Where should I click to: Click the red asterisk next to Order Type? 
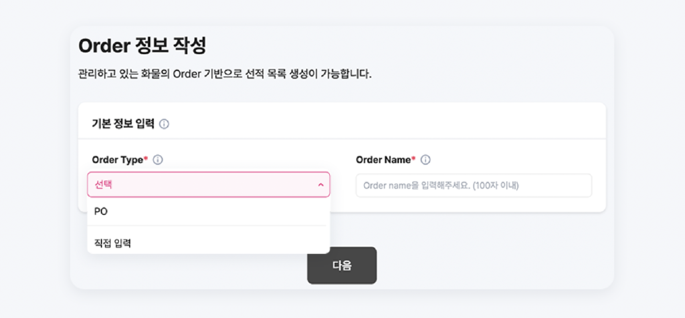145,159
